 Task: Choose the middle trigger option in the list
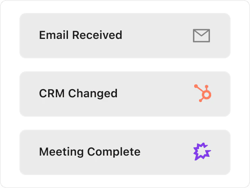click(x=125, y=94)
